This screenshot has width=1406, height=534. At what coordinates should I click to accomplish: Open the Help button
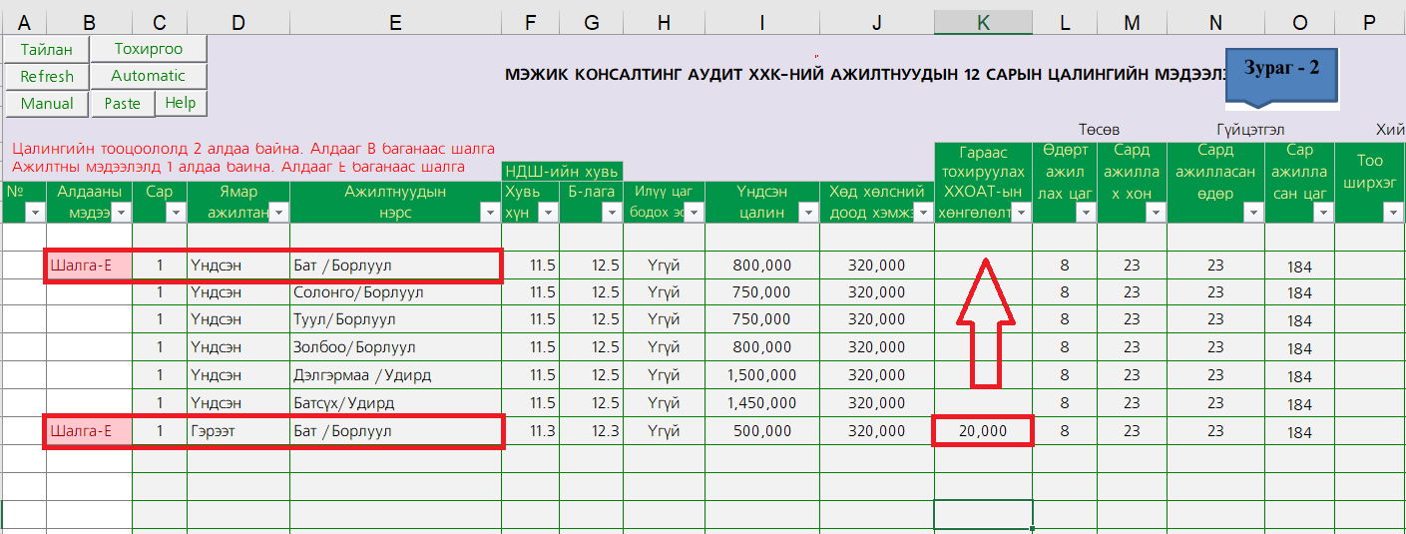point(181,103)
